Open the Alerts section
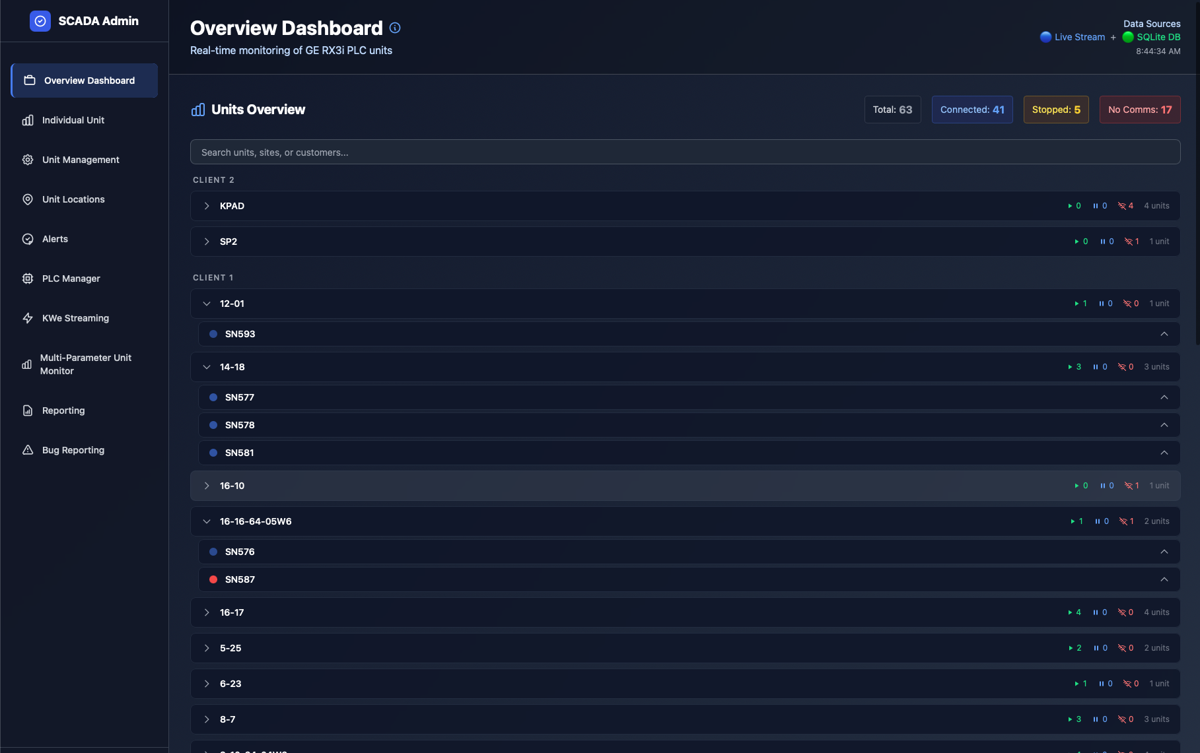The image size is (1200, 753). [85, 239]
